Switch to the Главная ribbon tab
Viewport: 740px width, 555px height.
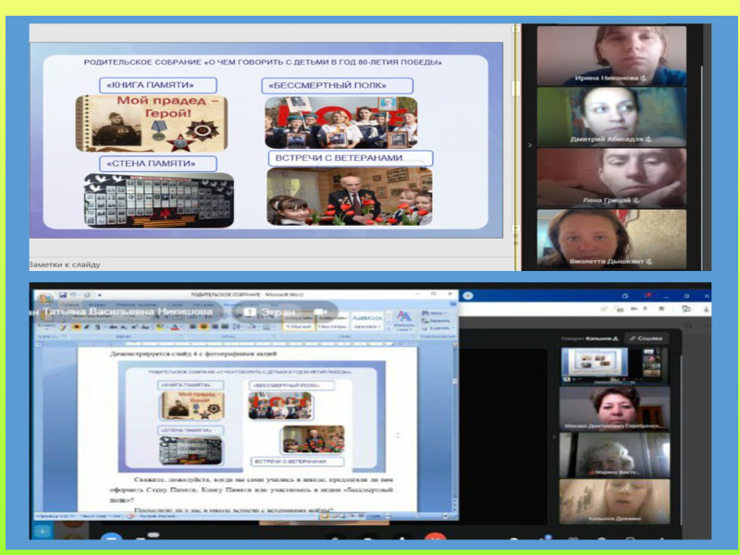click(x=68, y=305)
